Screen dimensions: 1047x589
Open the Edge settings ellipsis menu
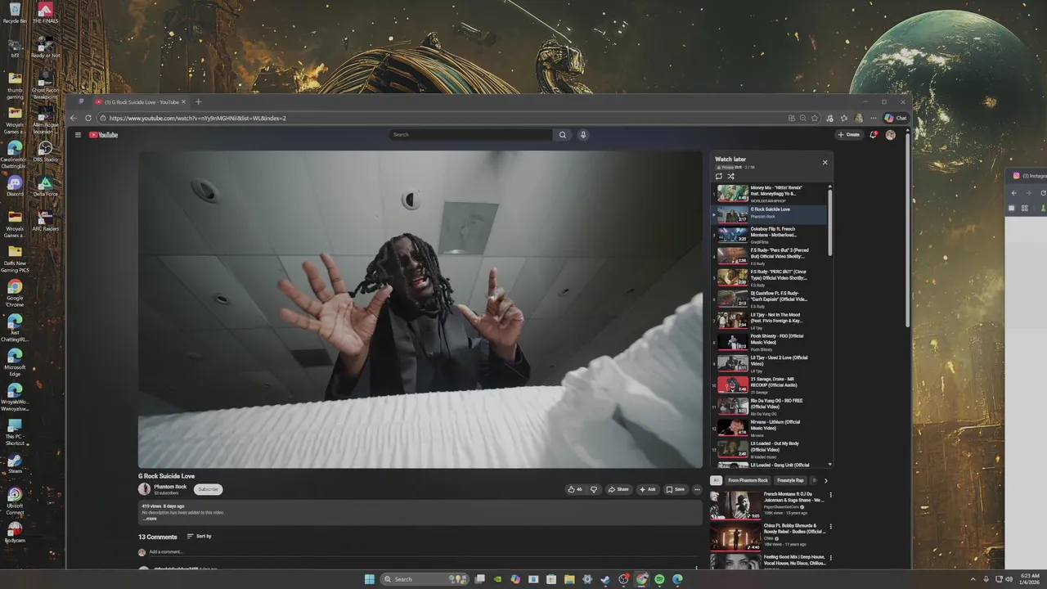coord(874,118)
